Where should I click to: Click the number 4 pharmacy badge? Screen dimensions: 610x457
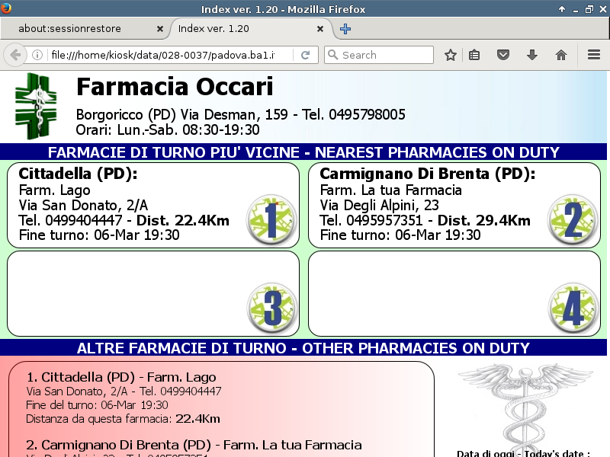pyautogui.click(x=573, y=308)
